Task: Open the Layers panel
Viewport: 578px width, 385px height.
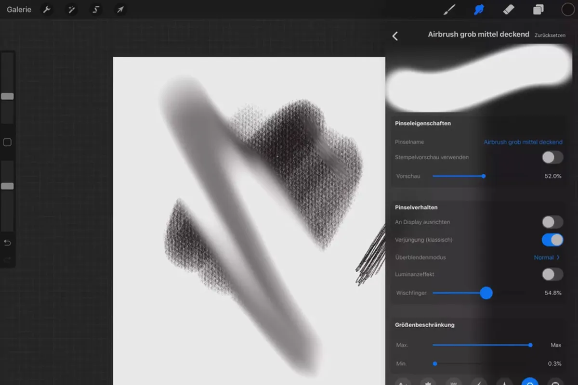Action: click(x=538, y=10)
